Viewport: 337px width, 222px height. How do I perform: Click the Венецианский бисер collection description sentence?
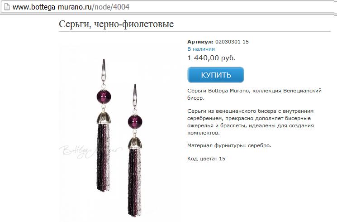click(x=255, y=94)
